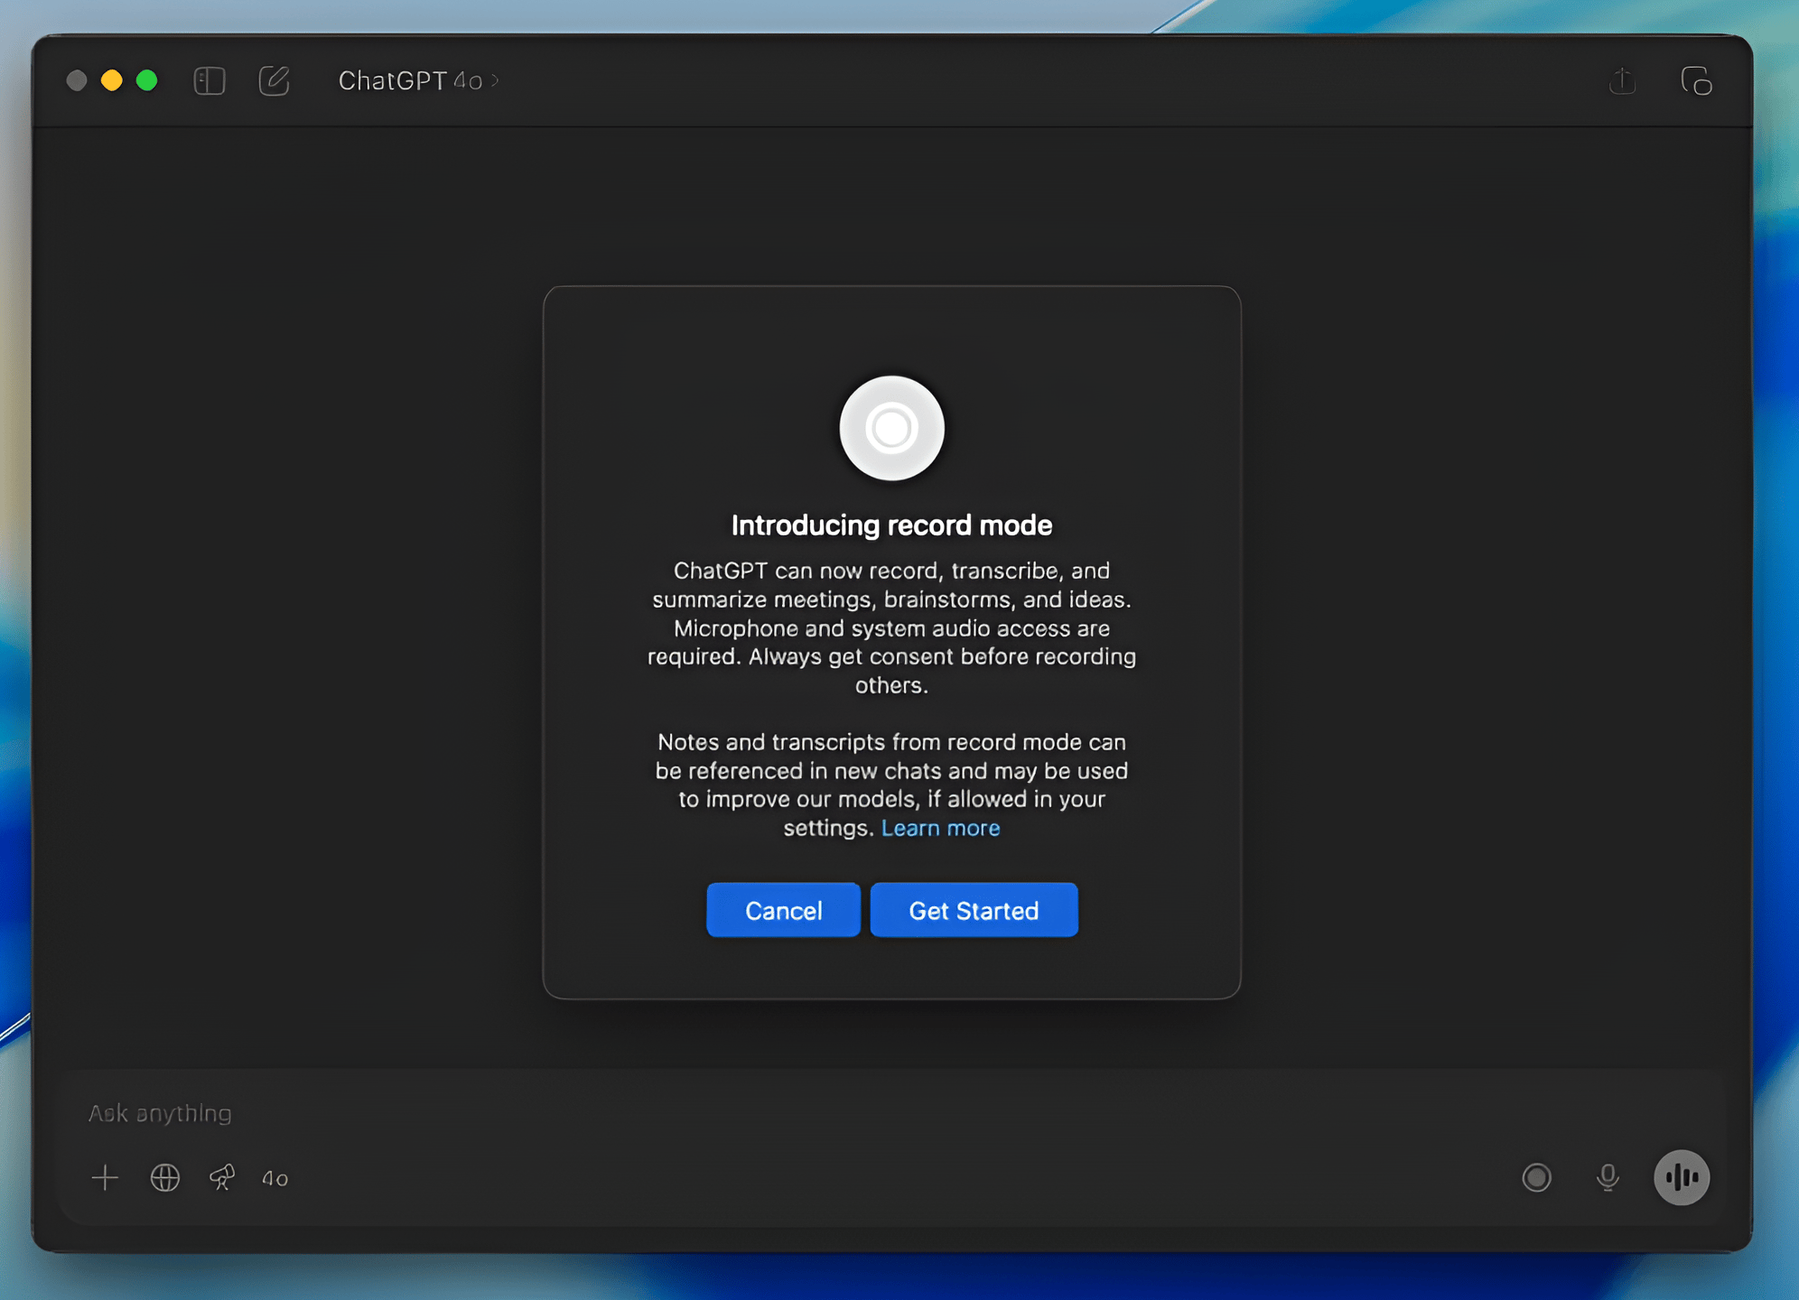
Task: Toggle the sidebar panel icon
Action: [210, 80]
